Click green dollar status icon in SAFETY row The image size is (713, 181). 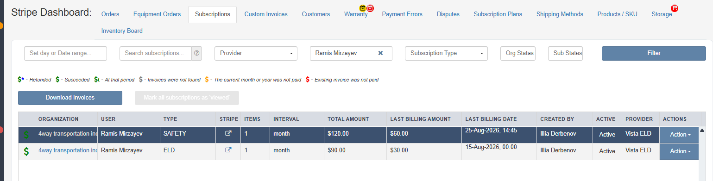pos(26,135)
